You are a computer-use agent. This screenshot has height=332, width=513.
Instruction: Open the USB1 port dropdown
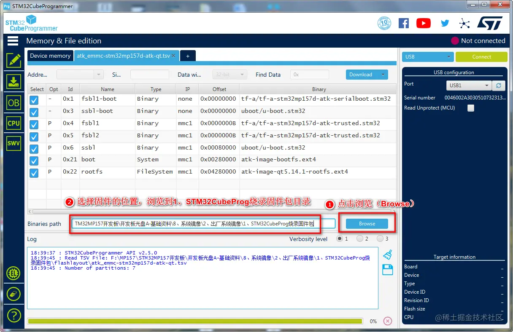[x=469, y=86]
